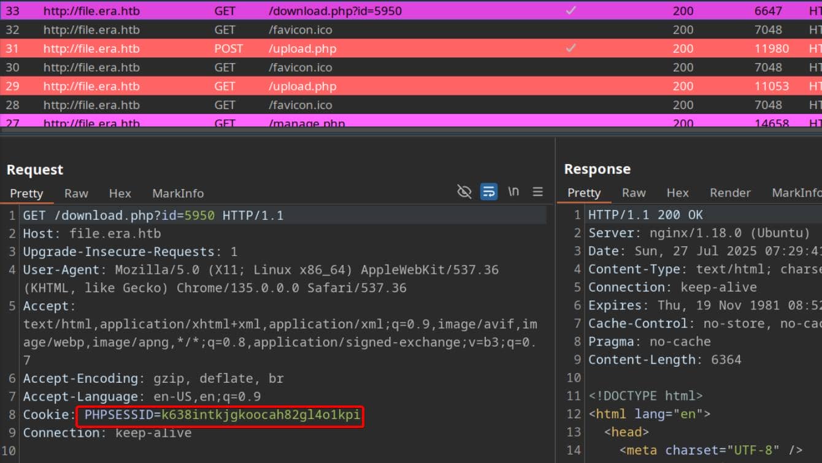Click /favicon.ico URL in row 28
This screenshot has width=822, height=463.
click(x=300, y=105)
